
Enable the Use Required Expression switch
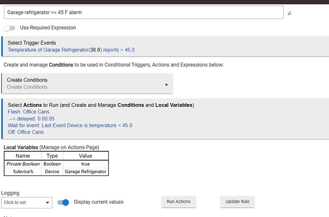point(10,28)
